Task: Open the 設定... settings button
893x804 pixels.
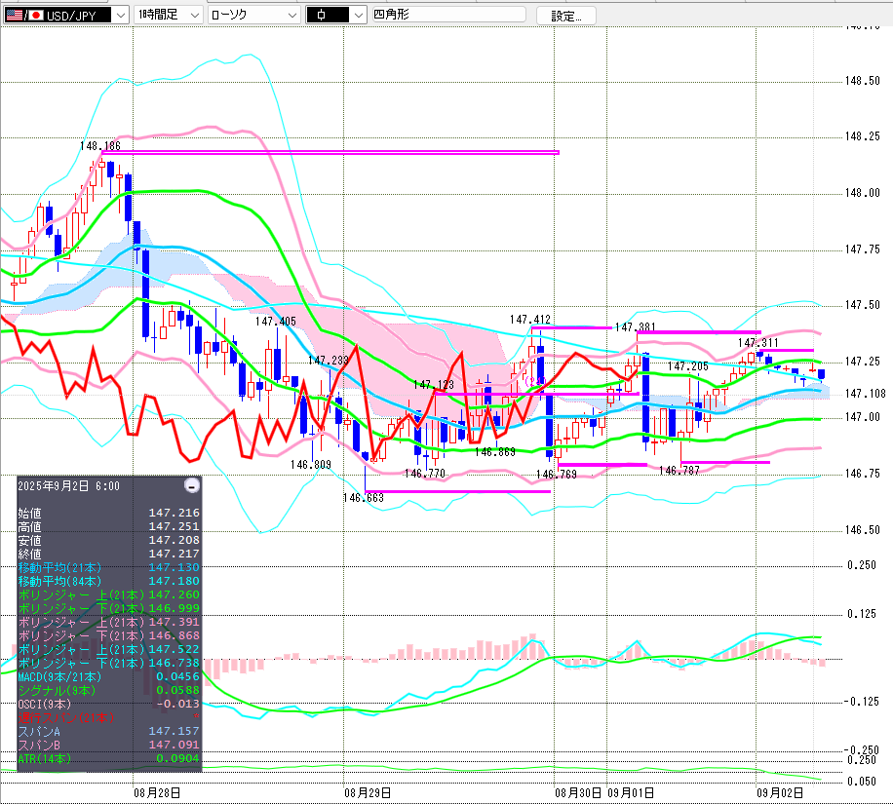Action: click(566, 16)
